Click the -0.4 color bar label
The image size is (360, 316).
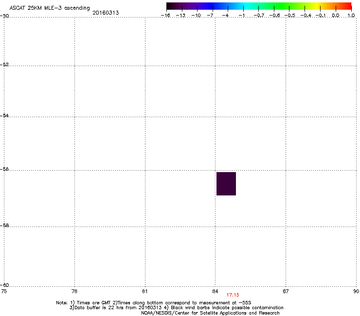(x=306, y=16)
